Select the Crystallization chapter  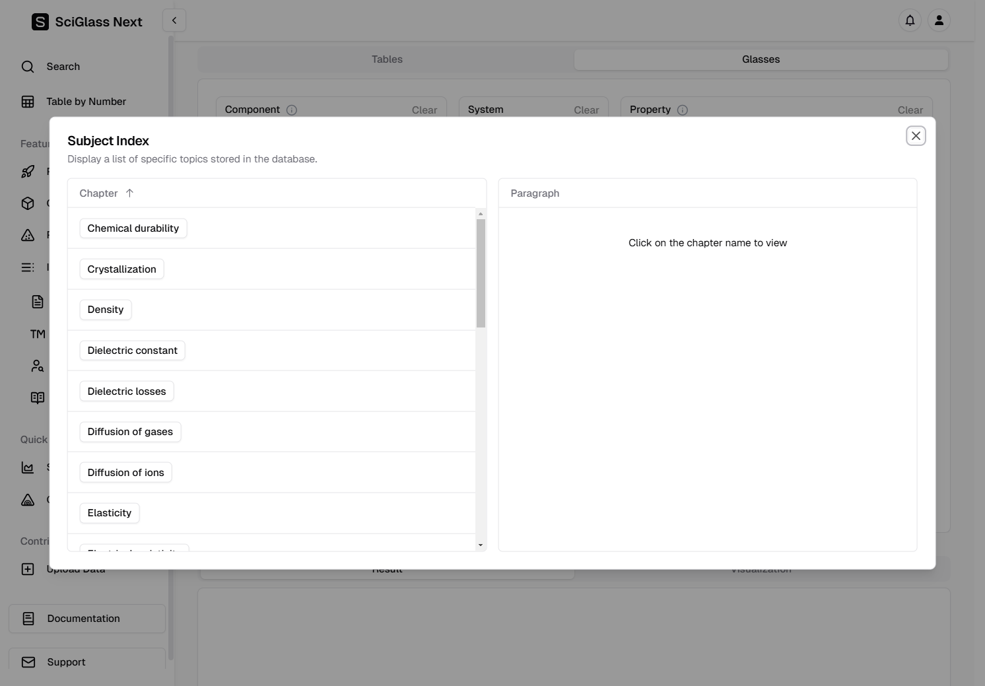[x=122, y=269]
